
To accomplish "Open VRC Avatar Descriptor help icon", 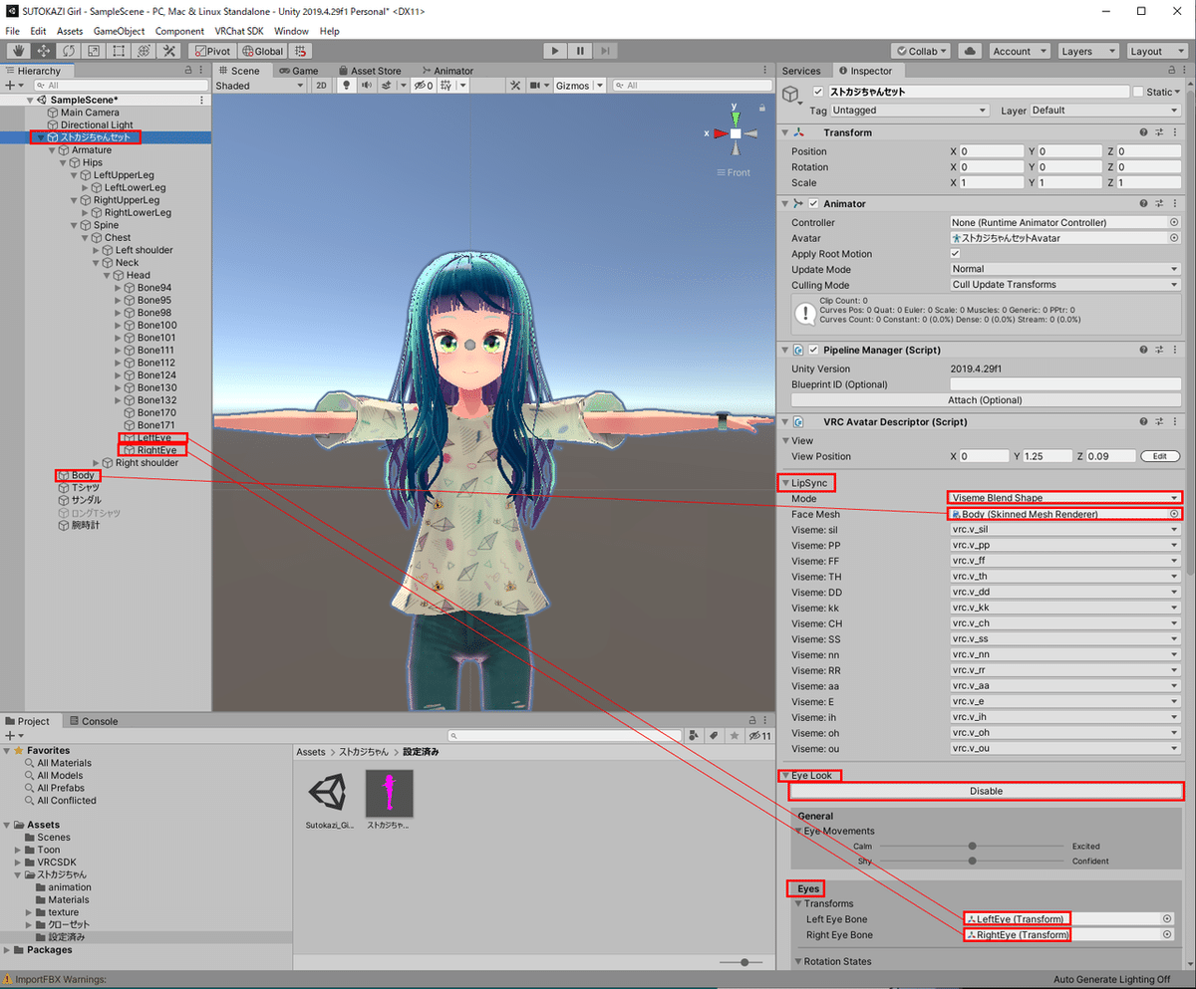I will [1144, 421].
